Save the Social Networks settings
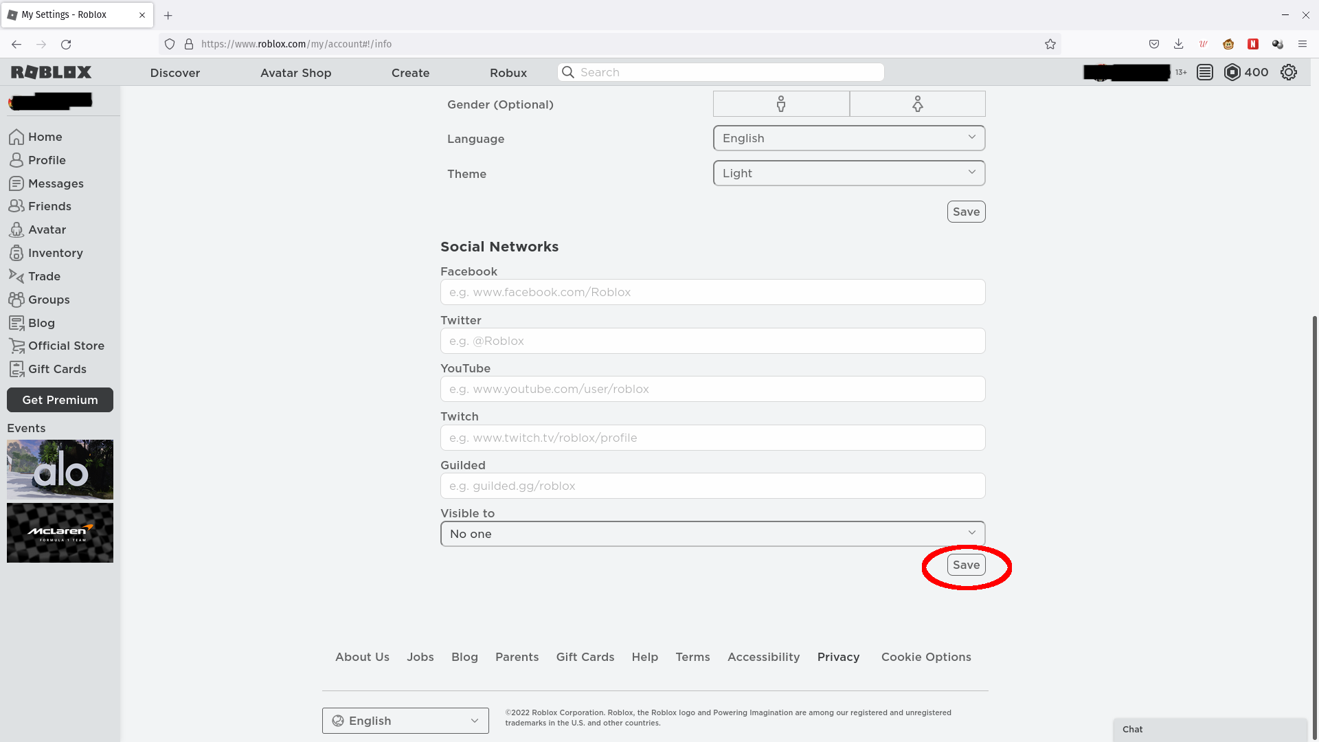1319x742 pixels. click(x=967, y=565)
